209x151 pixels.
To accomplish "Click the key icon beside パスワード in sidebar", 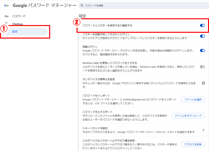I will tap(6, 16).
